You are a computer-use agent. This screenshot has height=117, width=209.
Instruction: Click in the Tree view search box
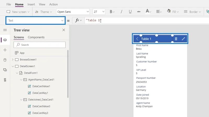coord(40,45)
